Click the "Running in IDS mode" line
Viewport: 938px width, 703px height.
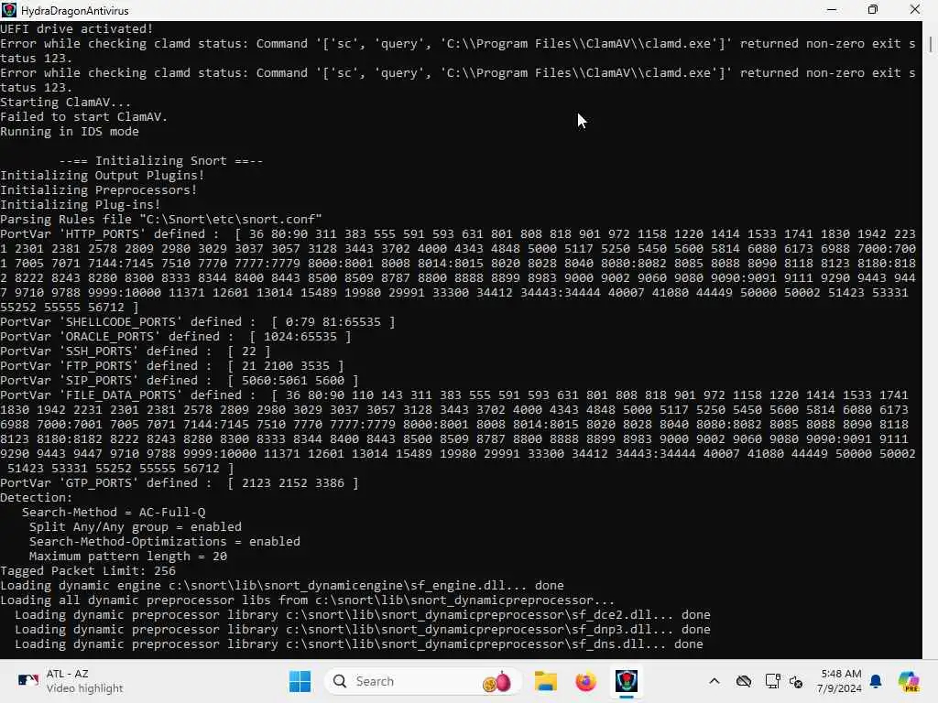point(70,132)
